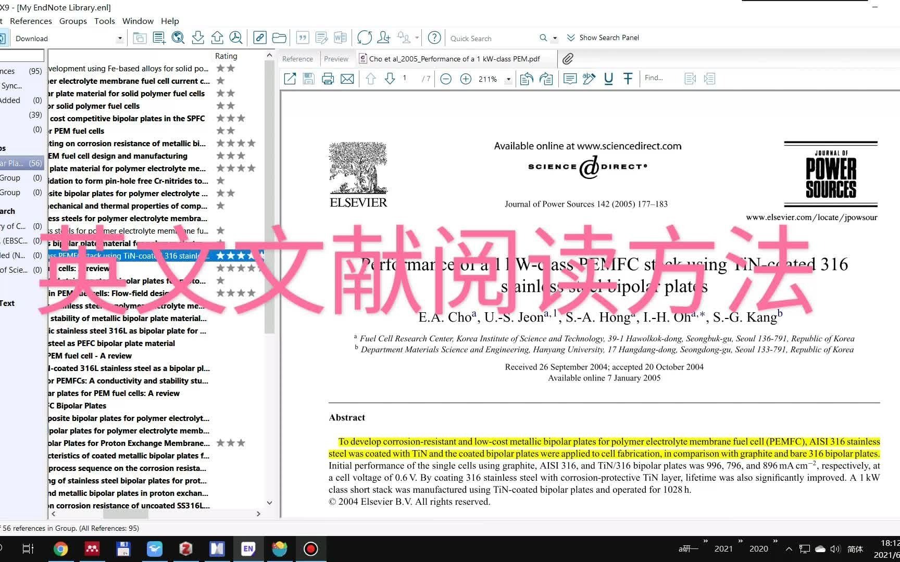Click the Sticky Note comment icon
This screenshot has width=900, height=562.
coord(570,79)
